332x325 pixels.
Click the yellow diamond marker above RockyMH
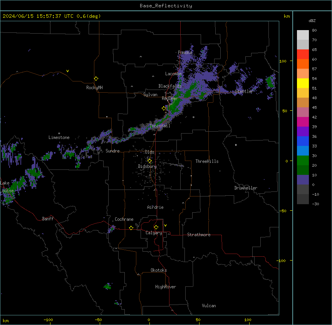click(96, 79)
